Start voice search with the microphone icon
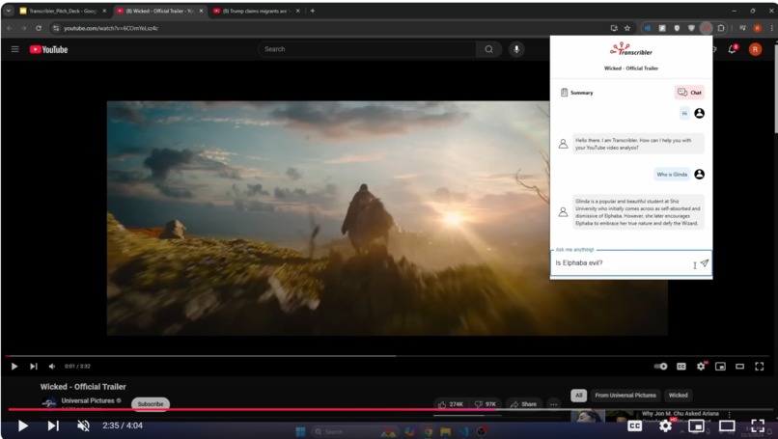 516,49
